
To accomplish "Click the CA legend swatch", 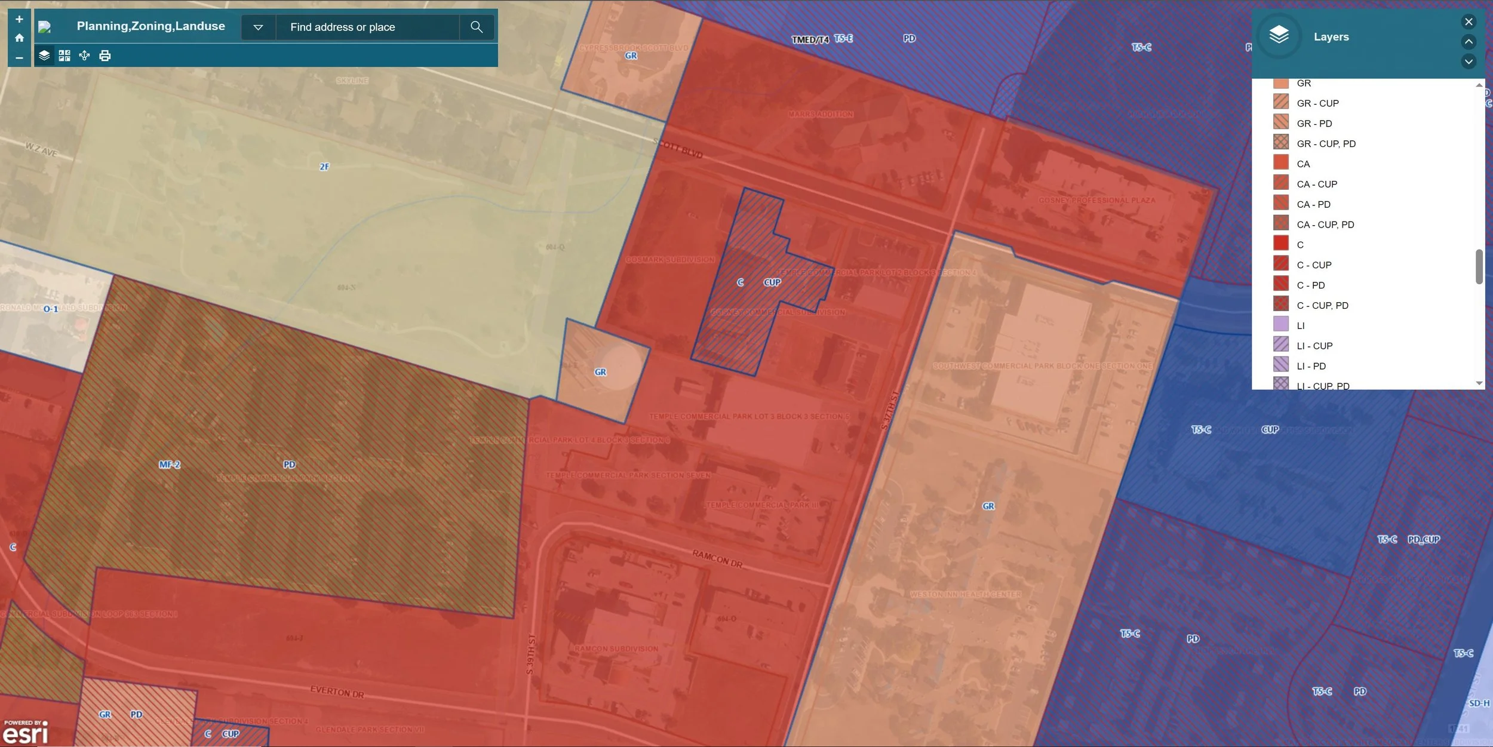I will click(x=1280, y=163).
